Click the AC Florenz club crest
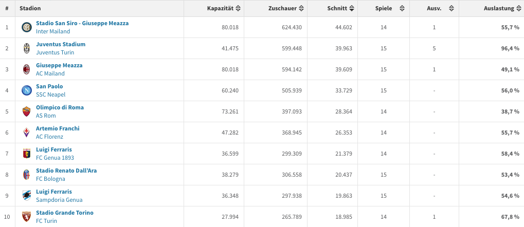Image resolution: width=524 pixels, height=227 pixels. (x=26, y=133)
